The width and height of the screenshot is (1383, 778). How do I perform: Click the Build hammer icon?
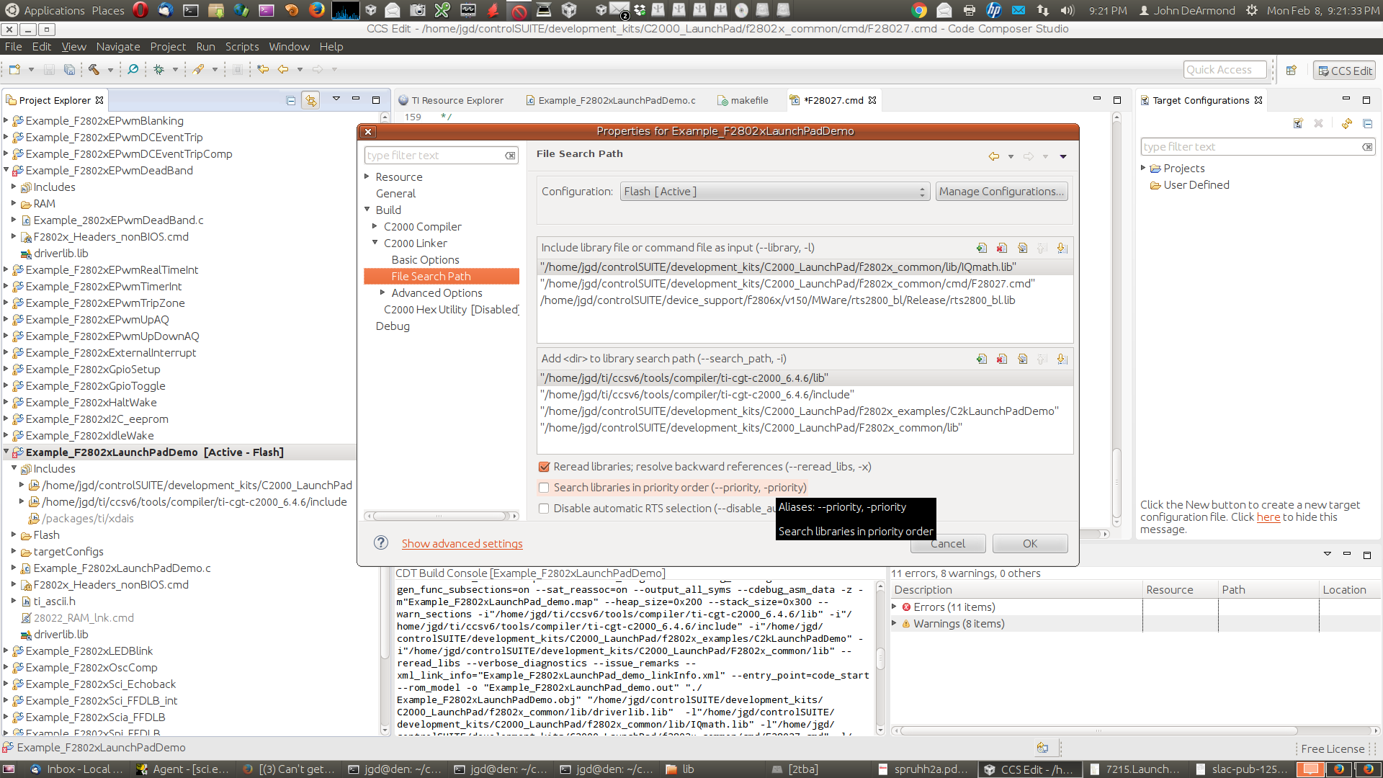[x=94, y=70]
